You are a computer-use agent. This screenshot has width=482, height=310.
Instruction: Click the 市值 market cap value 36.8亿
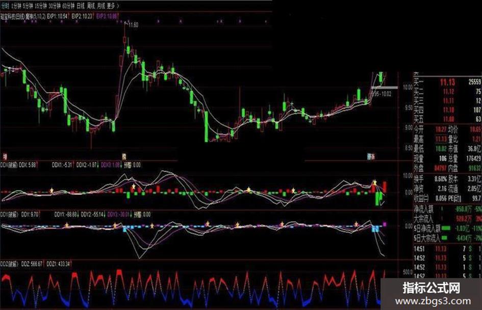pos(474,149)
